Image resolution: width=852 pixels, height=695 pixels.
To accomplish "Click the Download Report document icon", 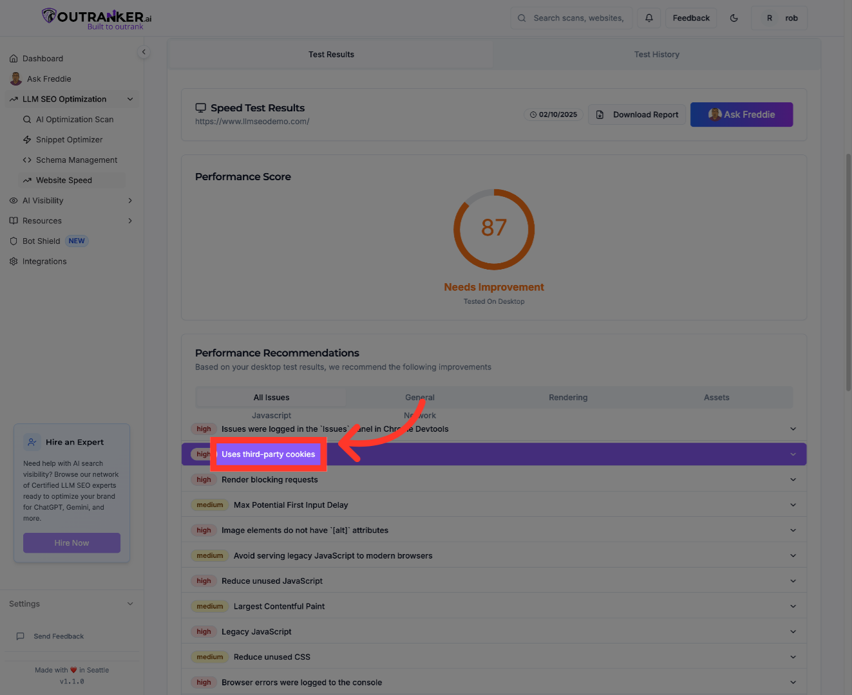I will click(x=600, y=114).
